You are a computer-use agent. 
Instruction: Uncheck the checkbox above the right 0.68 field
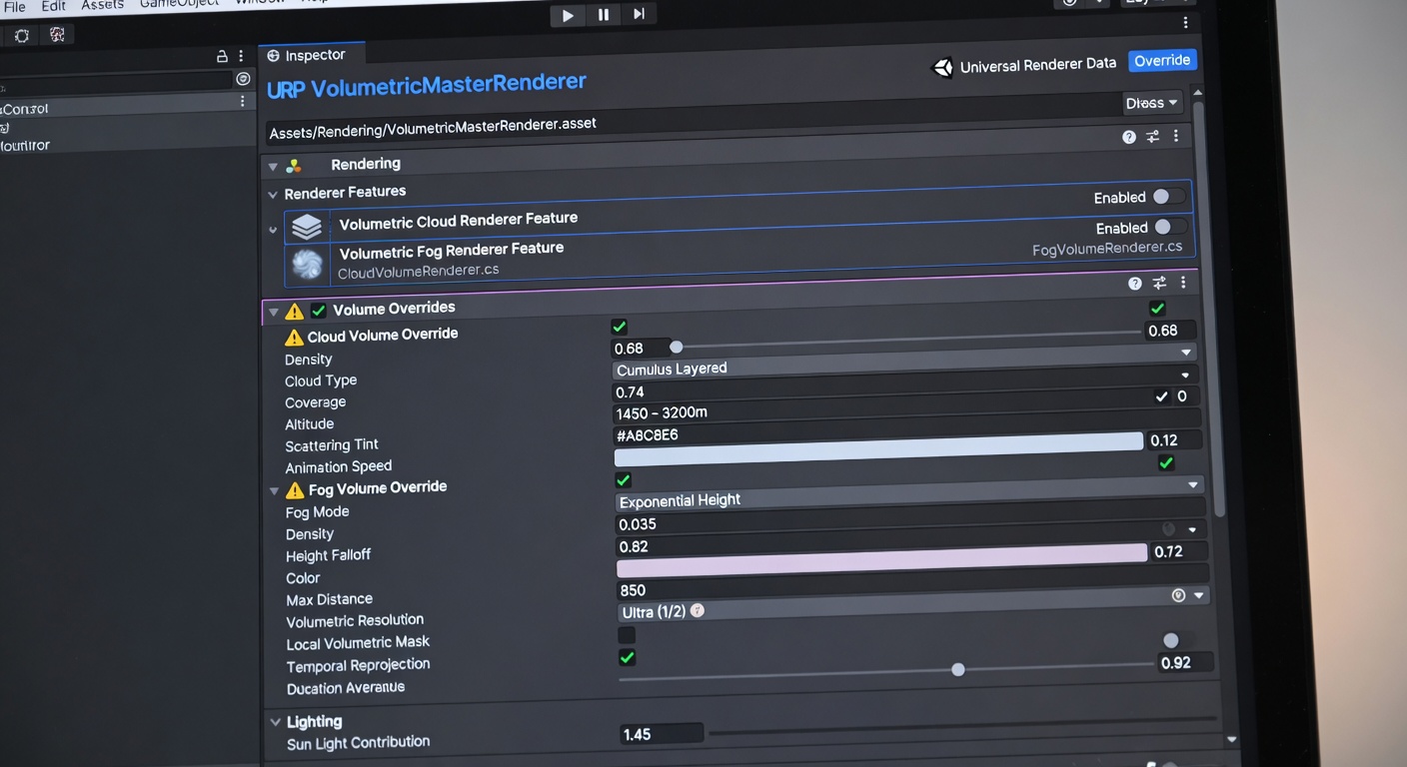(x=1157, y=309)
